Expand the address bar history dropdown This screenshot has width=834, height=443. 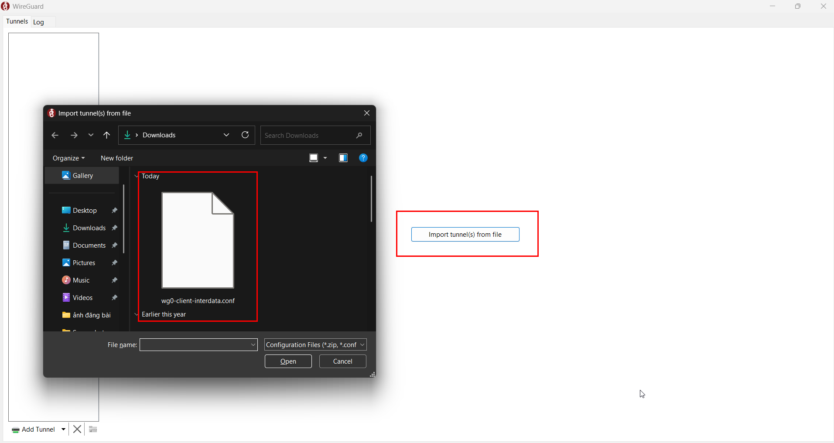tap(226, 135)
